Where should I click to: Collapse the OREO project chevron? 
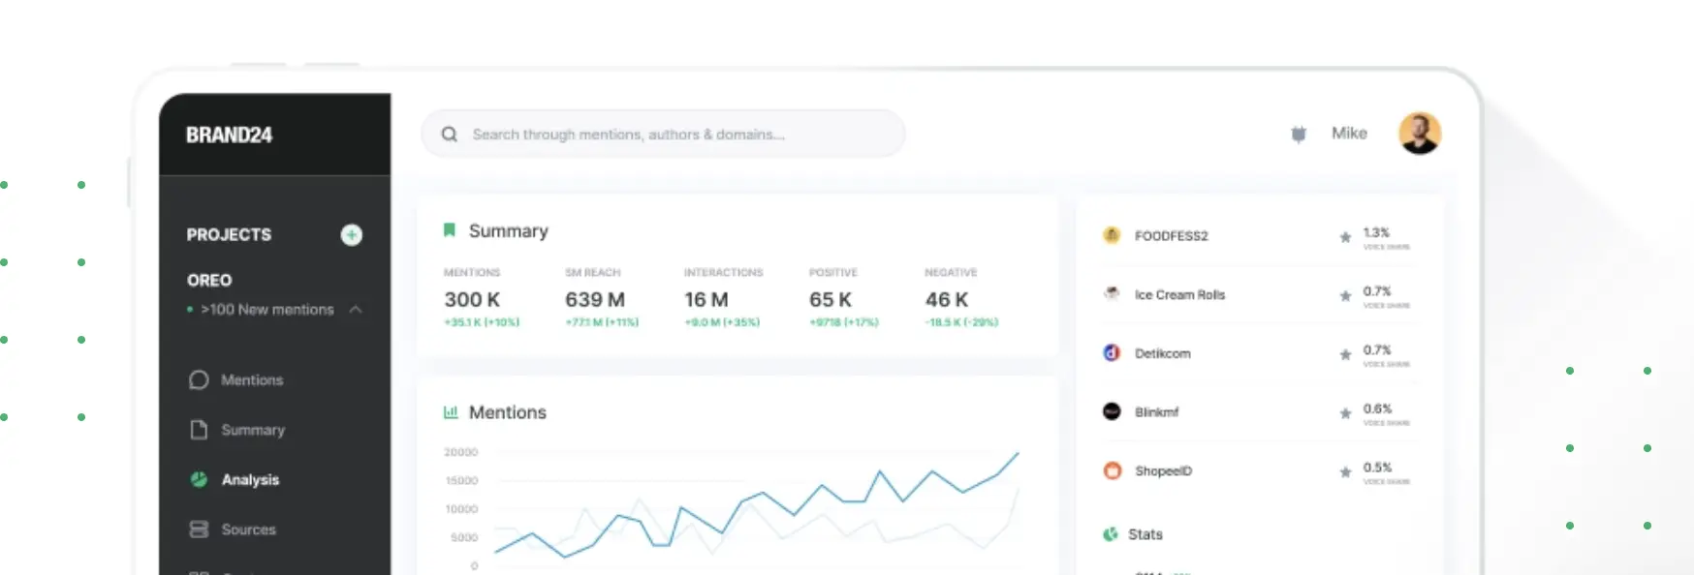click(356, 310)
